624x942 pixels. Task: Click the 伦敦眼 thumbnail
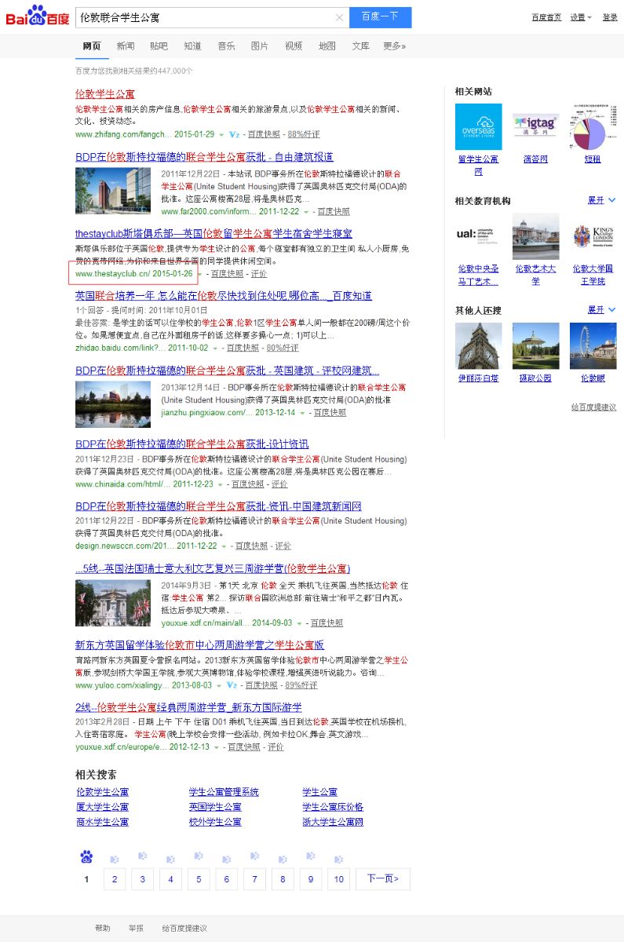click(593, 345)
